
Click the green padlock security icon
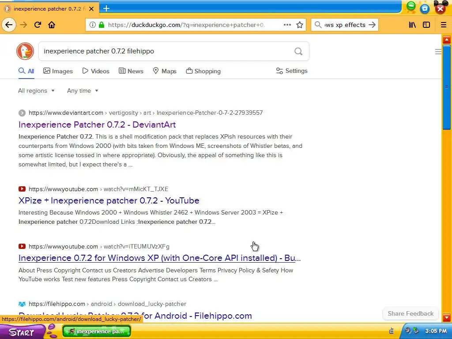tap(102, 25)
